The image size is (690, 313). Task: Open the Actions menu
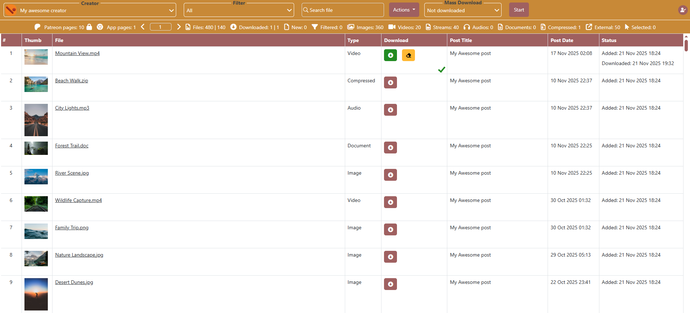point(404,10)
